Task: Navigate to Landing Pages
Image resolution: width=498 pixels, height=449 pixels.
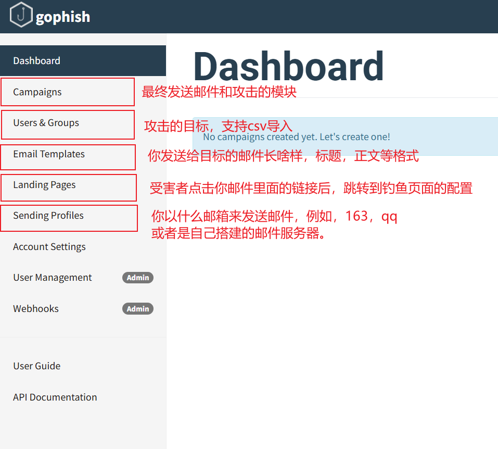Action: [x=44, y=185]
